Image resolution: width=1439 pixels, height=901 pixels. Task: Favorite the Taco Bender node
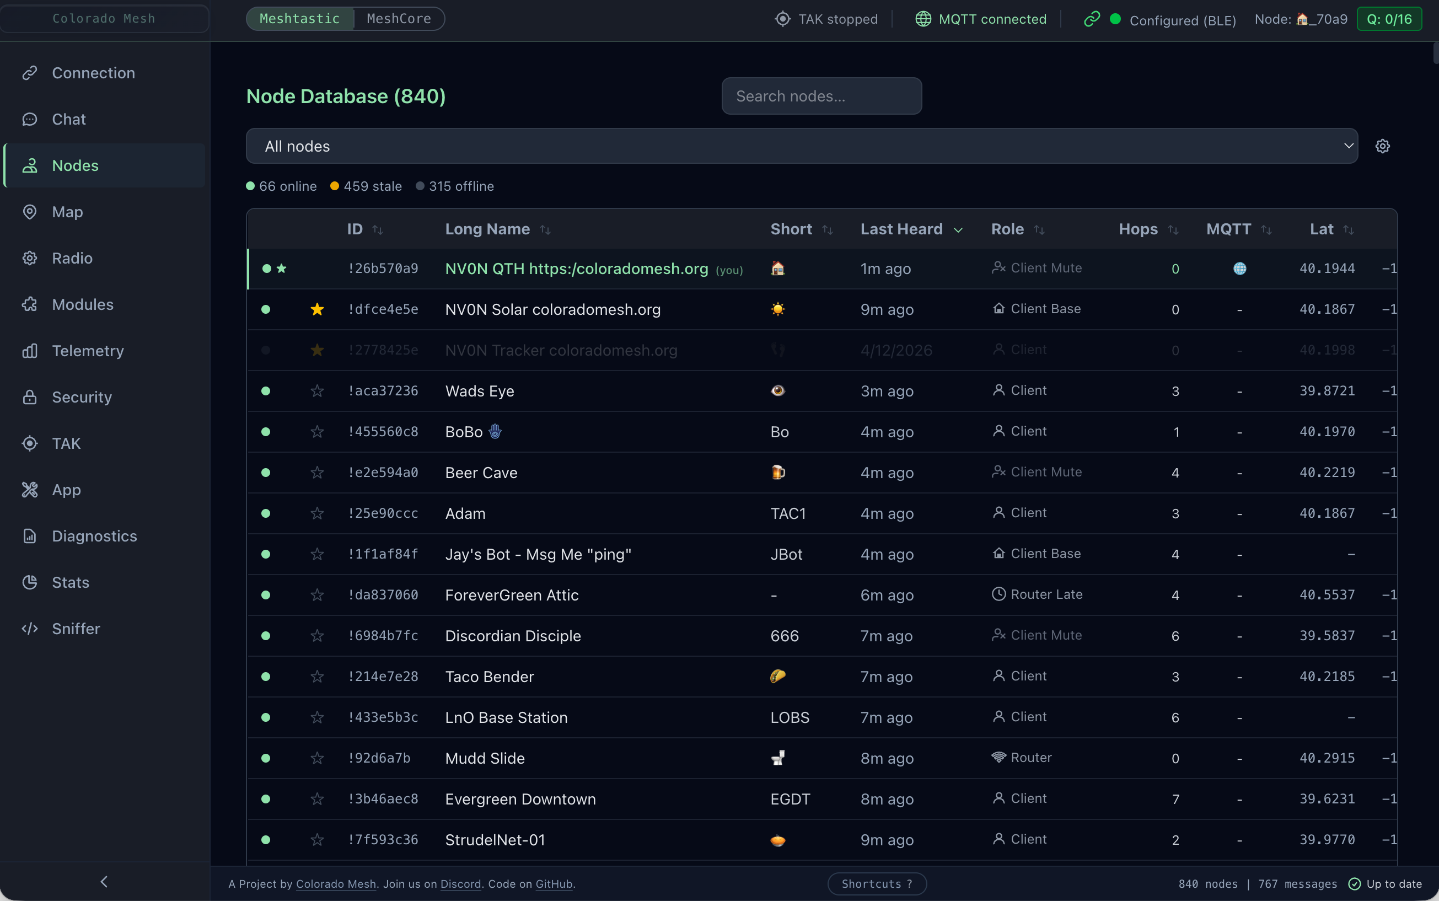317,677
